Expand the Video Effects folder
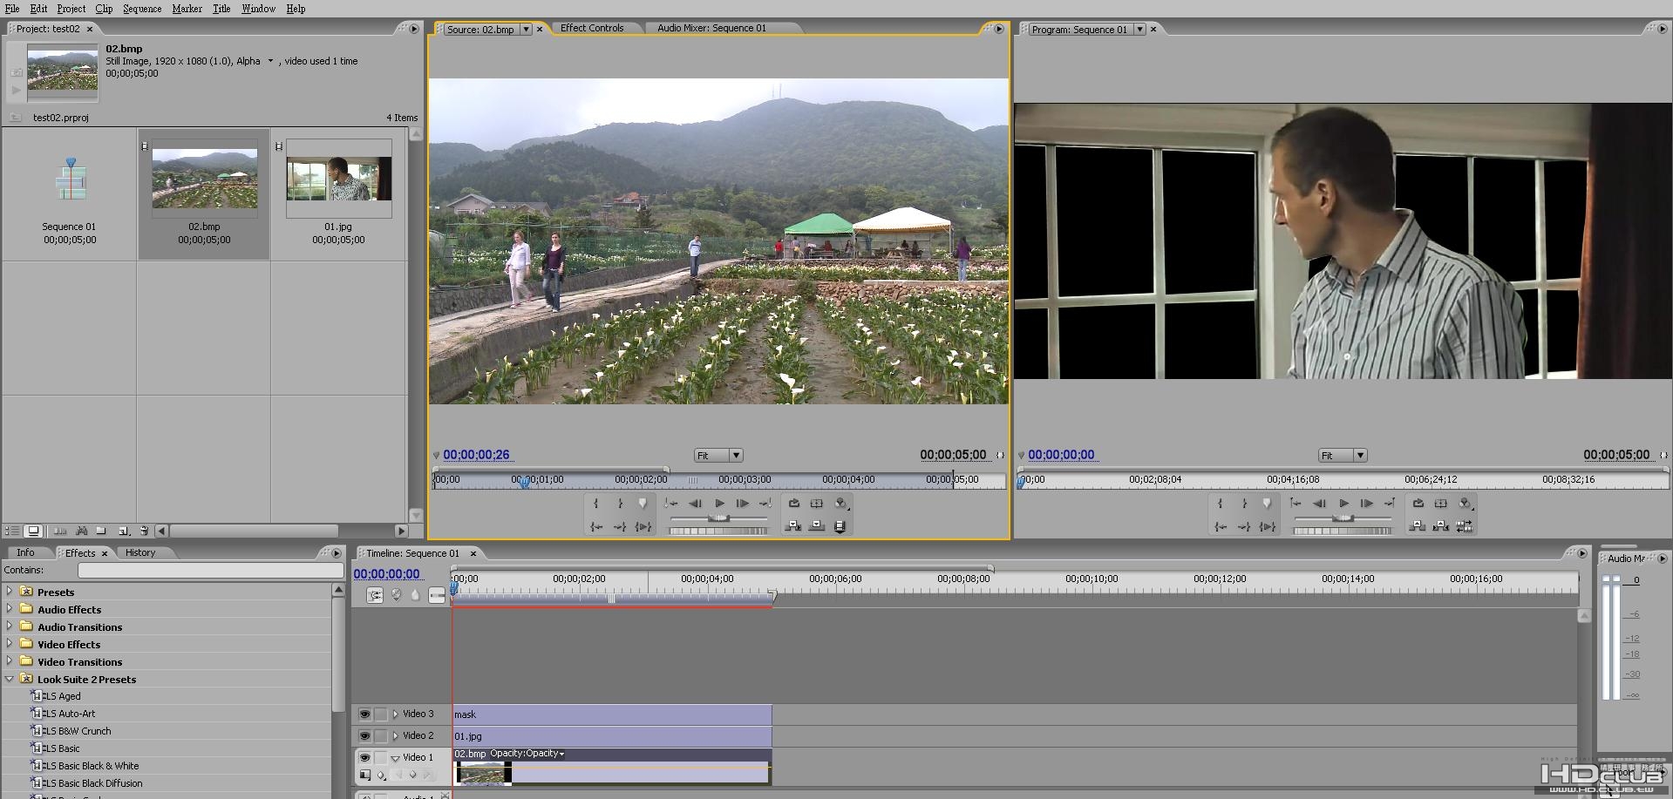 pos(10,644)
